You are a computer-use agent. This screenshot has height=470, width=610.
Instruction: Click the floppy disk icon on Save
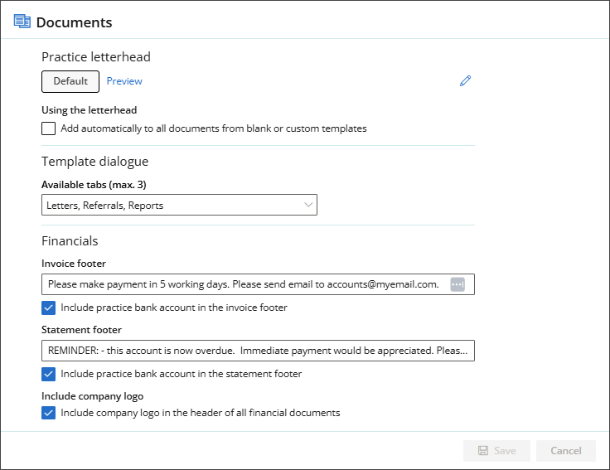coord(482,451)
